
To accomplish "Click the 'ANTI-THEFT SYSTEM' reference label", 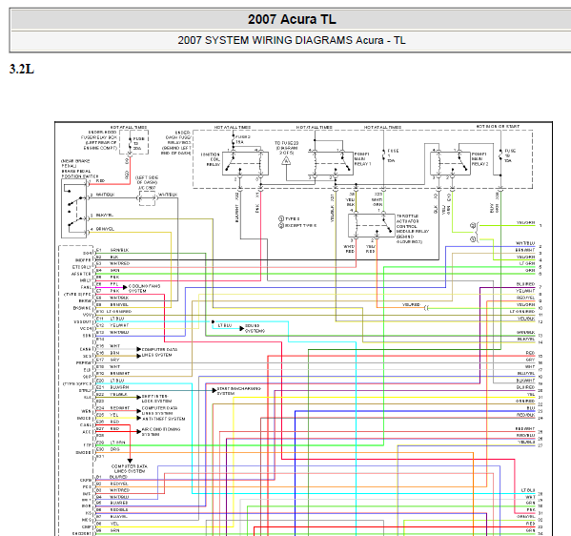I will (x=164, y=419).
